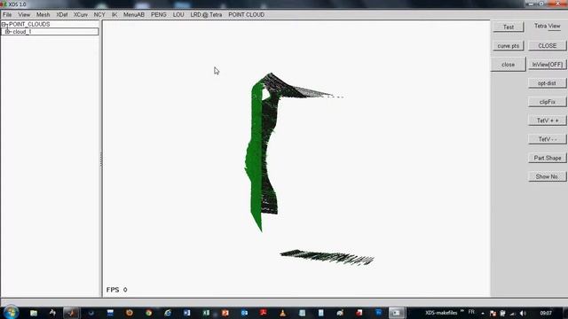Click the curve.pts button
The width and height of the screenshot is (568, 319).
(x=509, y=46)
